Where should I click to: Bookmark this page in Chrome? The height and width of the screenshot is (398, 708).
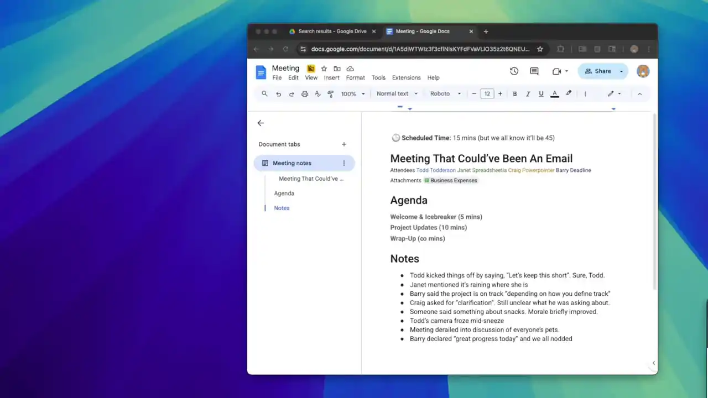pyautogui.click(x=540, y=49)
